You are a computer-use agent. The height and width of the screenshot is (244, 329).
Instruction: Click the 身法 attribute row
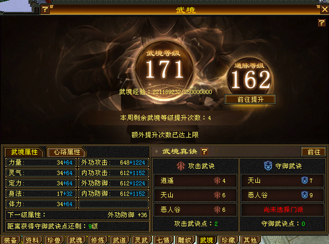(40, 194)
